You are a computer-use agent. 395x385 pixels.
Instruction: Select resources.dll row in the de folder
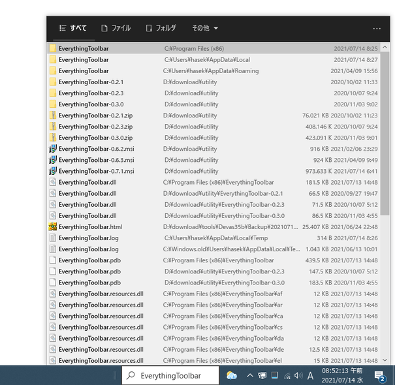213,349
